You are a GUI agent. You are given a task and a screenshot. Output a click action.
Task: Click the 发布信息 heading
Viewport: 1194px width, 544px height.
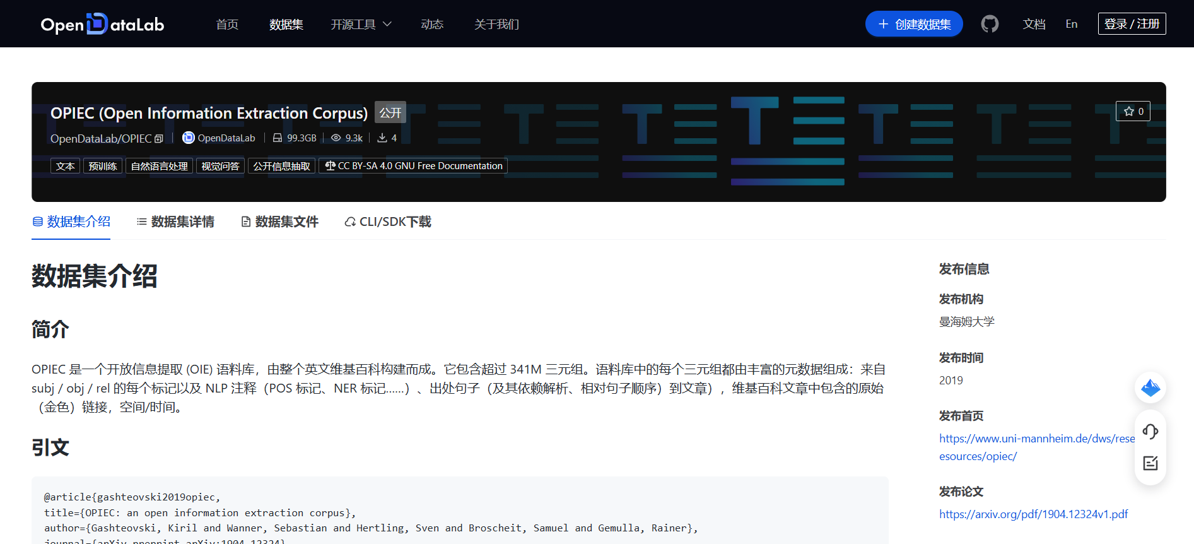coord(964,269)
